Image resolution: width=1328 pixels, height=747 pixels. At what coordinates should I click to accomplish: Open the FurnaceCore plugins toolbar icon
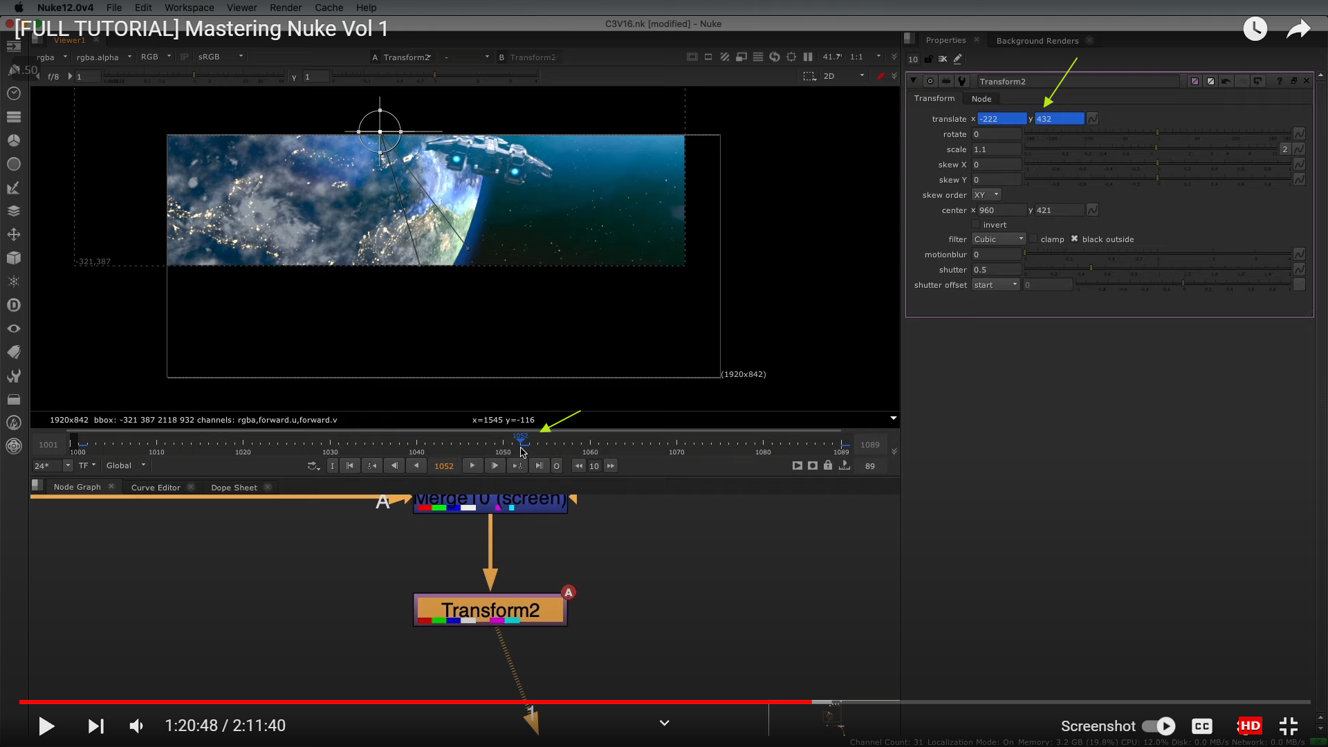point(14,423)
